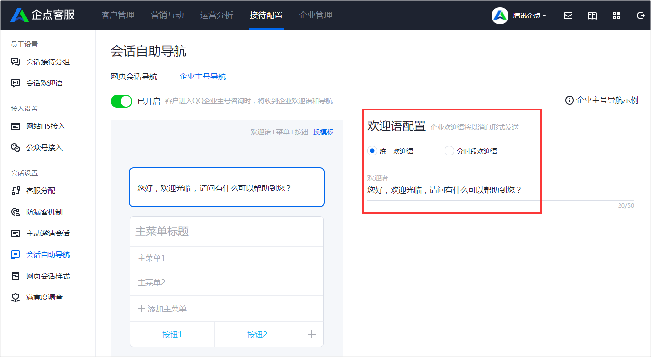651x357 pixels.
Task: Switch to the 企业主号导航 tab
Action: pos(203,77)
